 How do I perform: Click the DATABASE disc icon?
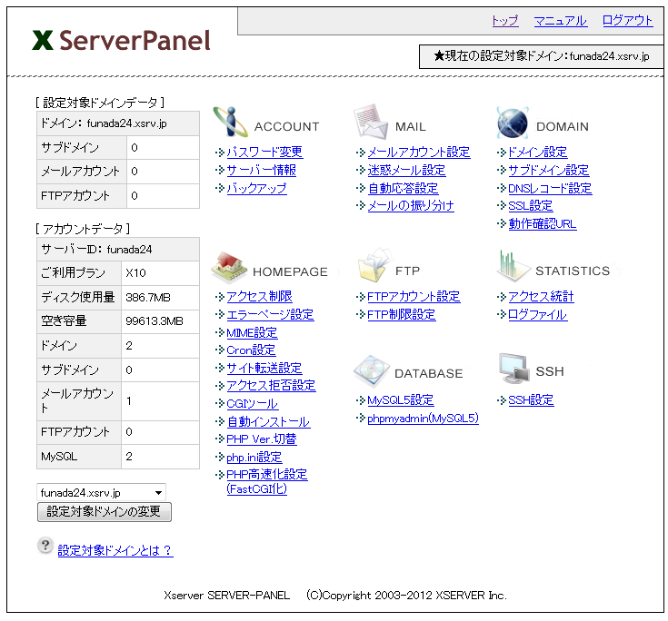coord(372,370)
